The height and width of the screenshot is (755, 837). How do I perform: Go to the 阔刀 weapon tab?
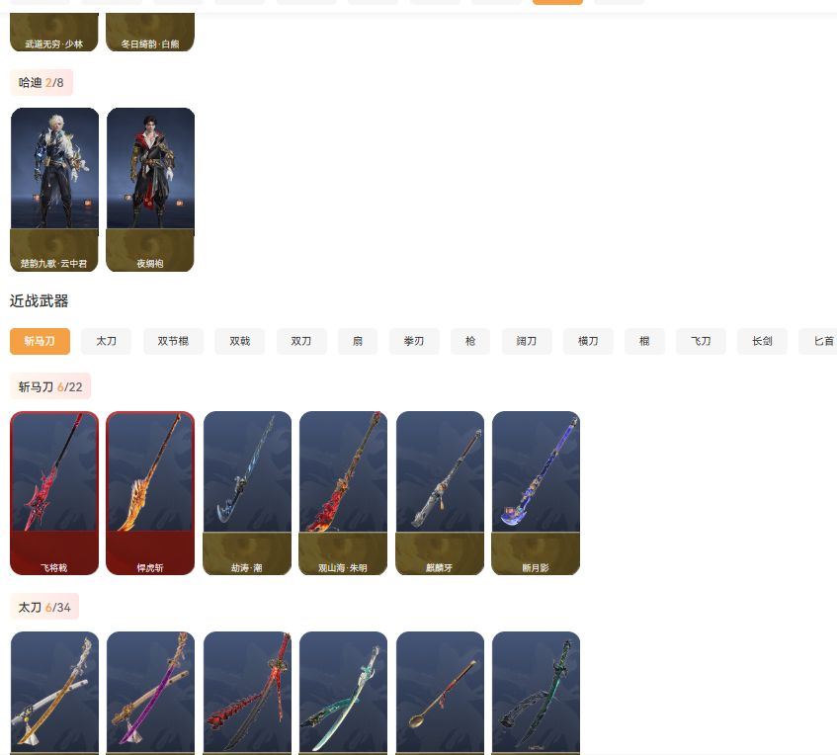click(x=527, y=341)
